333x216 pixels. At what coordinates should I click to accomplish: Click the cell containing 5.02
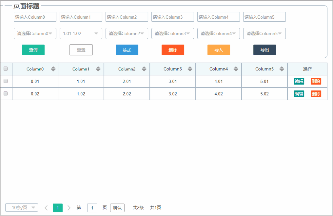pyautogui.click(x=264, y=94)
